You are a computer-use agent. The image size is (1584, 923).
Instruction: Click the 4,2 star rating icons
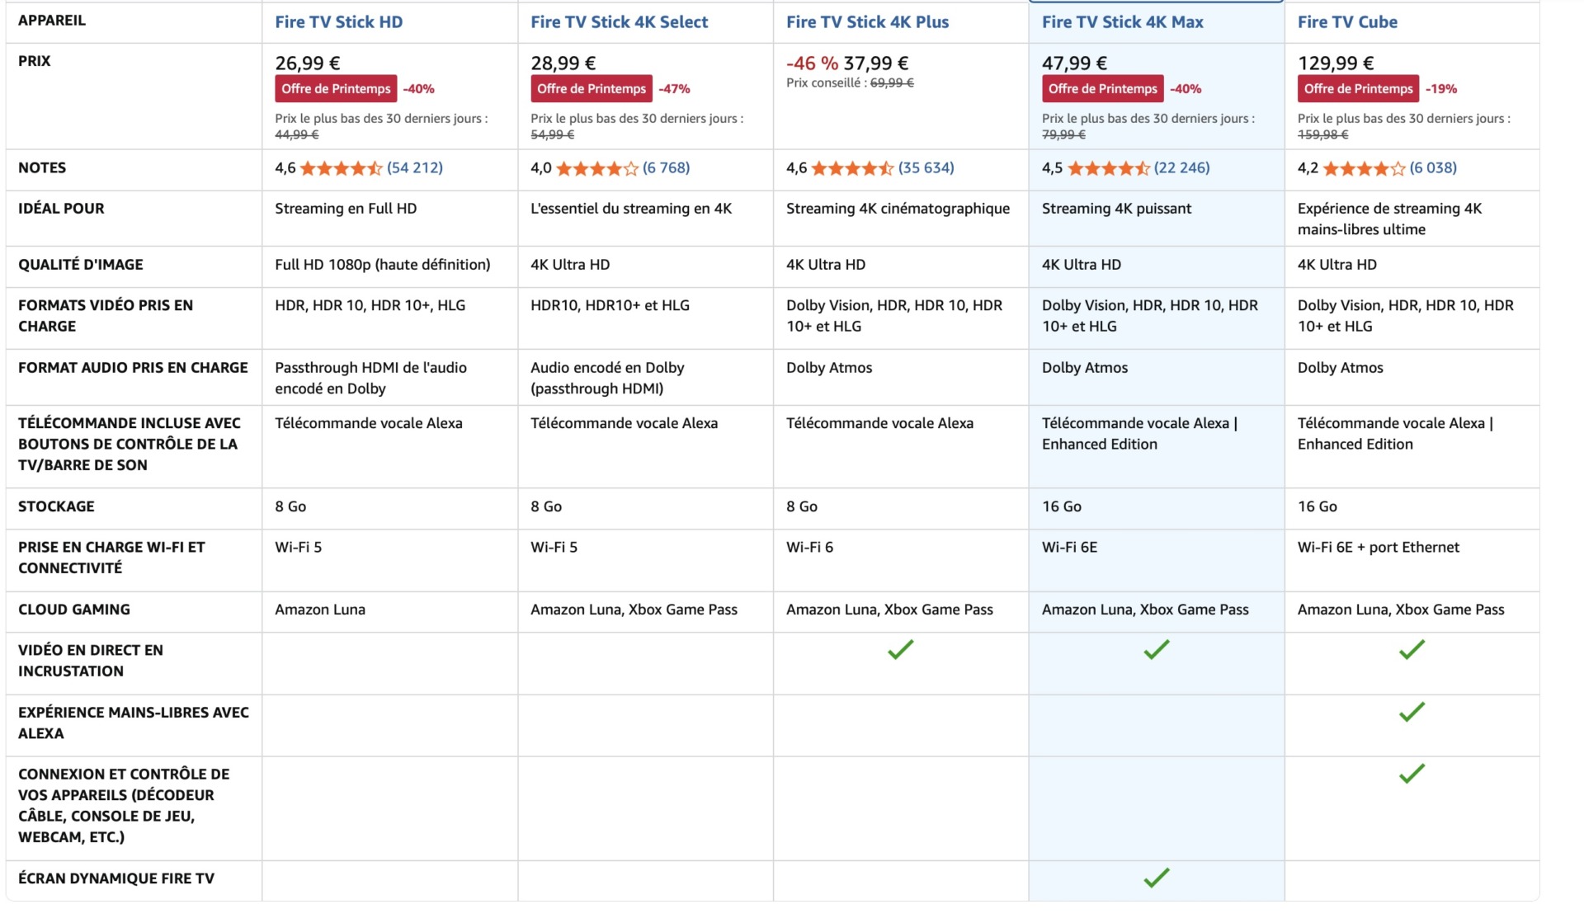click(x=1365, y=168)
